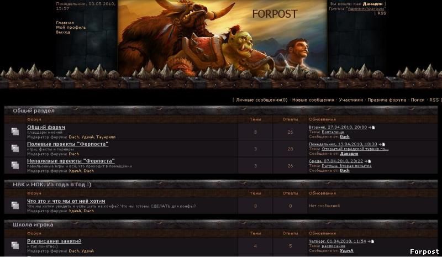Click the Расписание занятий forum folder icon
This screenshot has width=442, height=257.
pos(15,245)
